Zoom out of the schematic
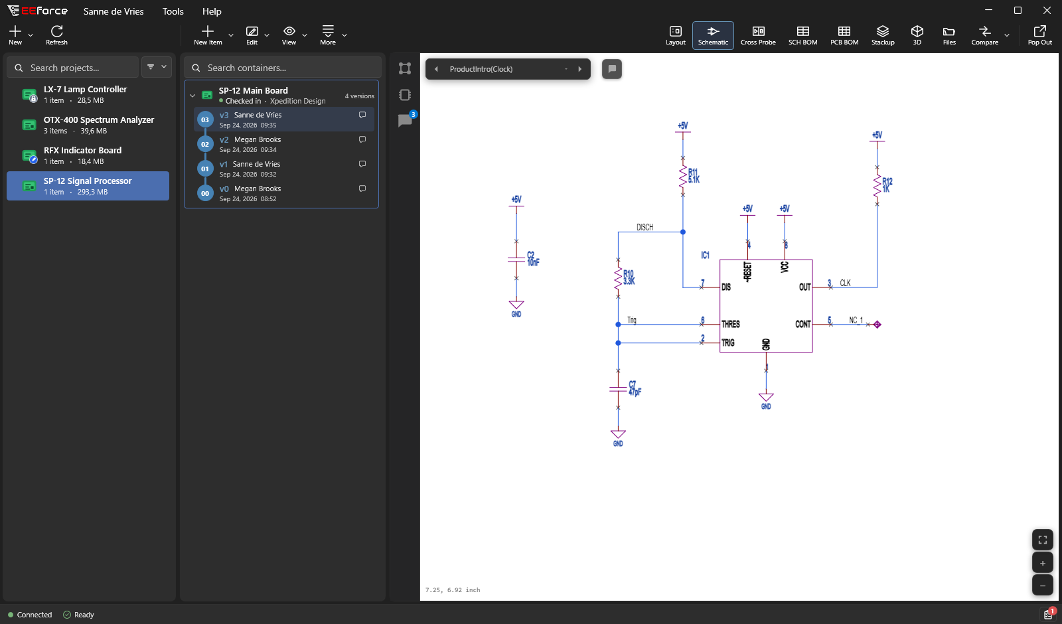Image resolution: width=1062 pixels, height=624 pixels. point(1043,585)
